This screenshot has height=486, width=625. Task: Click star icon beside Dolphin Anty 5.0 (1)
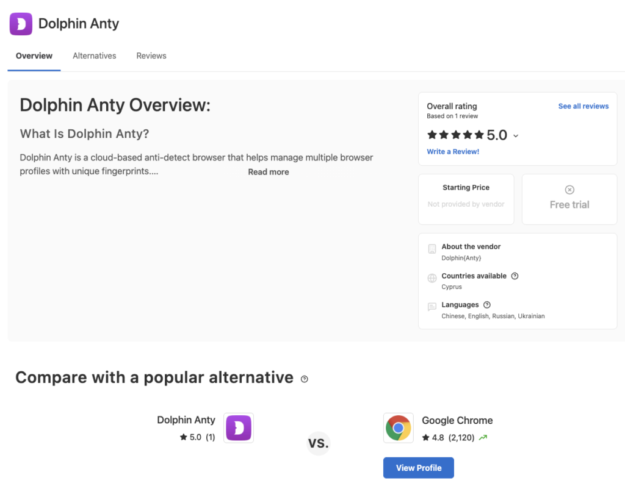183,437
